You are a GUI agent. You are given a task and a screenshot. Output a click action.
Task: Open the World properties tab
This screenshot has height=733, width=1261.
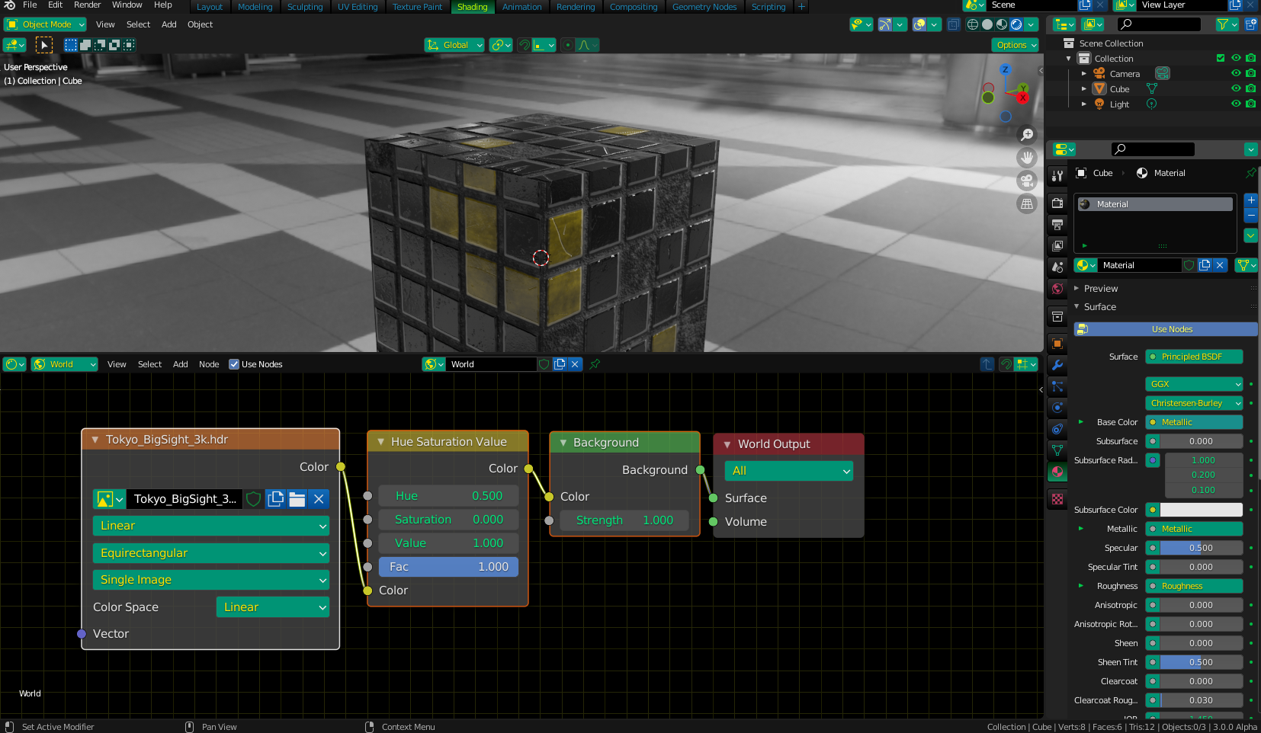(1057, 289)
